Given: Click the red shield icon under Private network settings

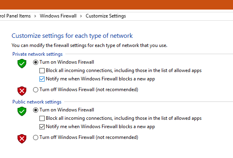Looking at the screenshot, I should [22, 91].
